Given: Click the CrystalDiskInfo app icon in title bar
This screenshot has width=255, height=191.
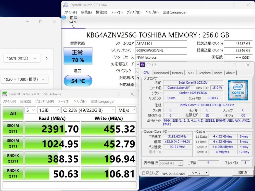Looking at the screenshot, I should pos(66,5).
